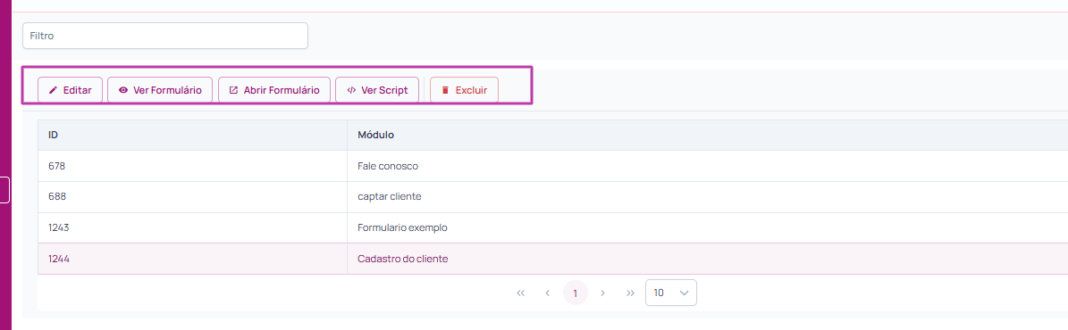This screenshot has width=1068, height=330.
Task: Click the eye icon on Ver Formulário
Action: [x=123, y=90]
